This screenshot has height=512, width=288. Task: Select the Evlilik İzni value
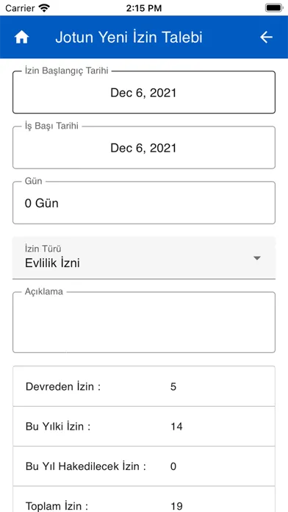coord(52,263)
